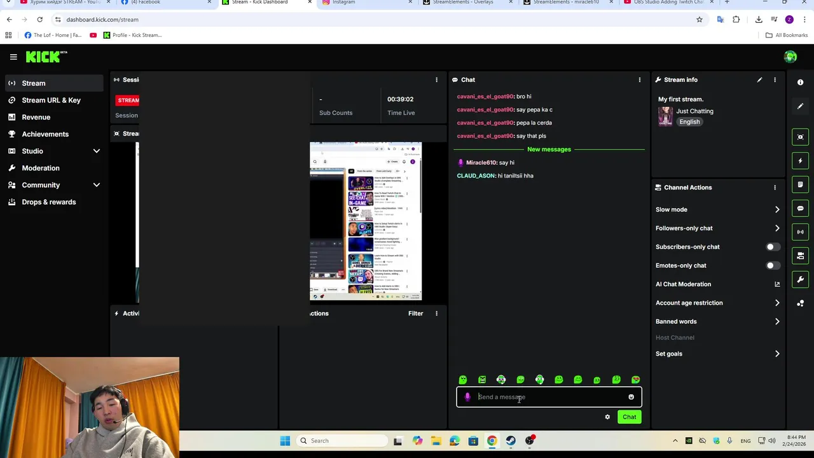
Task: Click the Filter button in activity panel
Action: pos(415,313)
